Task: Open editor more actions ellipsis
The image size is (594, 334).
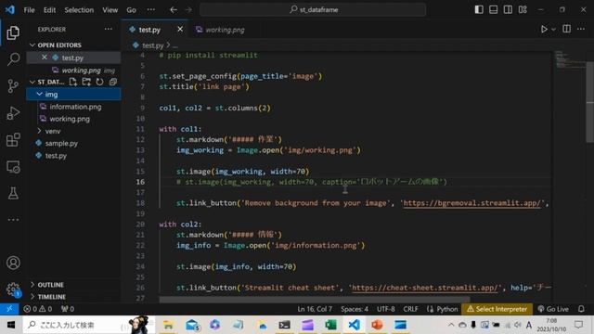Action: point(581,29)
